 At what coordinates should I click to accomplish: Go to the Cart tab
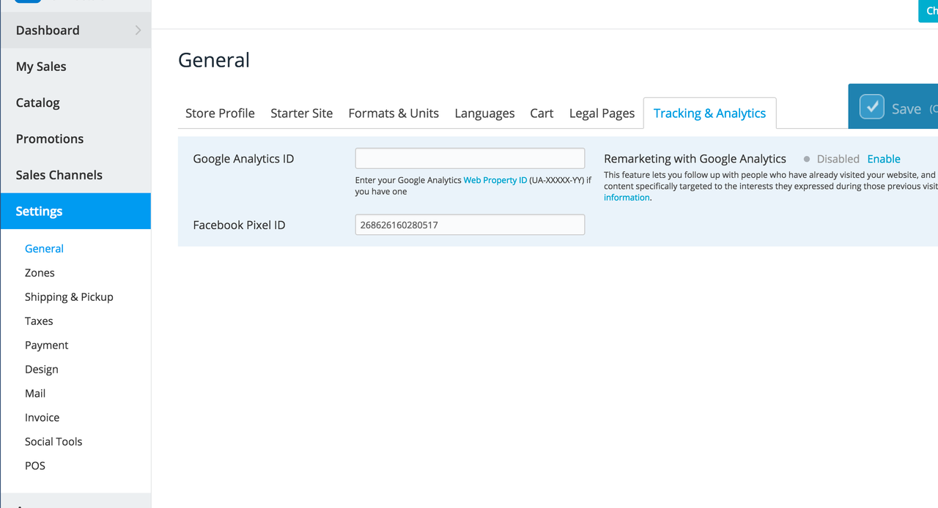(x=542, y=113)
